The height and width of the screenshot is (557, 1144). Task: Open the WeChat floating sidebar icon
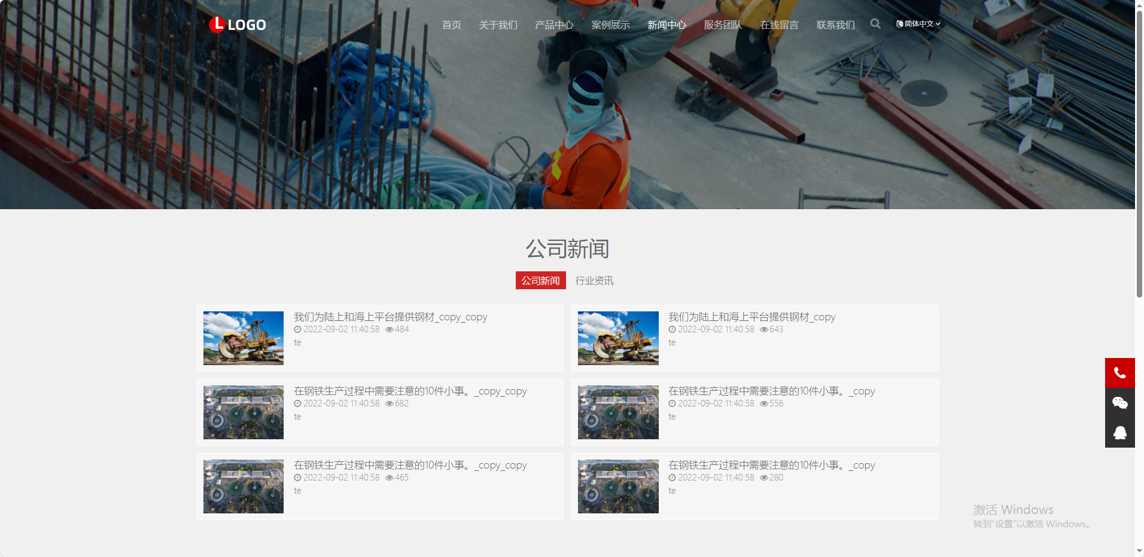coord(1119,403)
